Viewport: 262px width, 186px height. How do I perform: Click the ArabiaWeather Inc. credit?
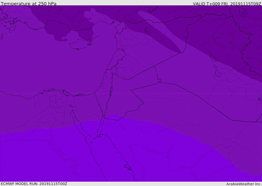pos(244,184)
